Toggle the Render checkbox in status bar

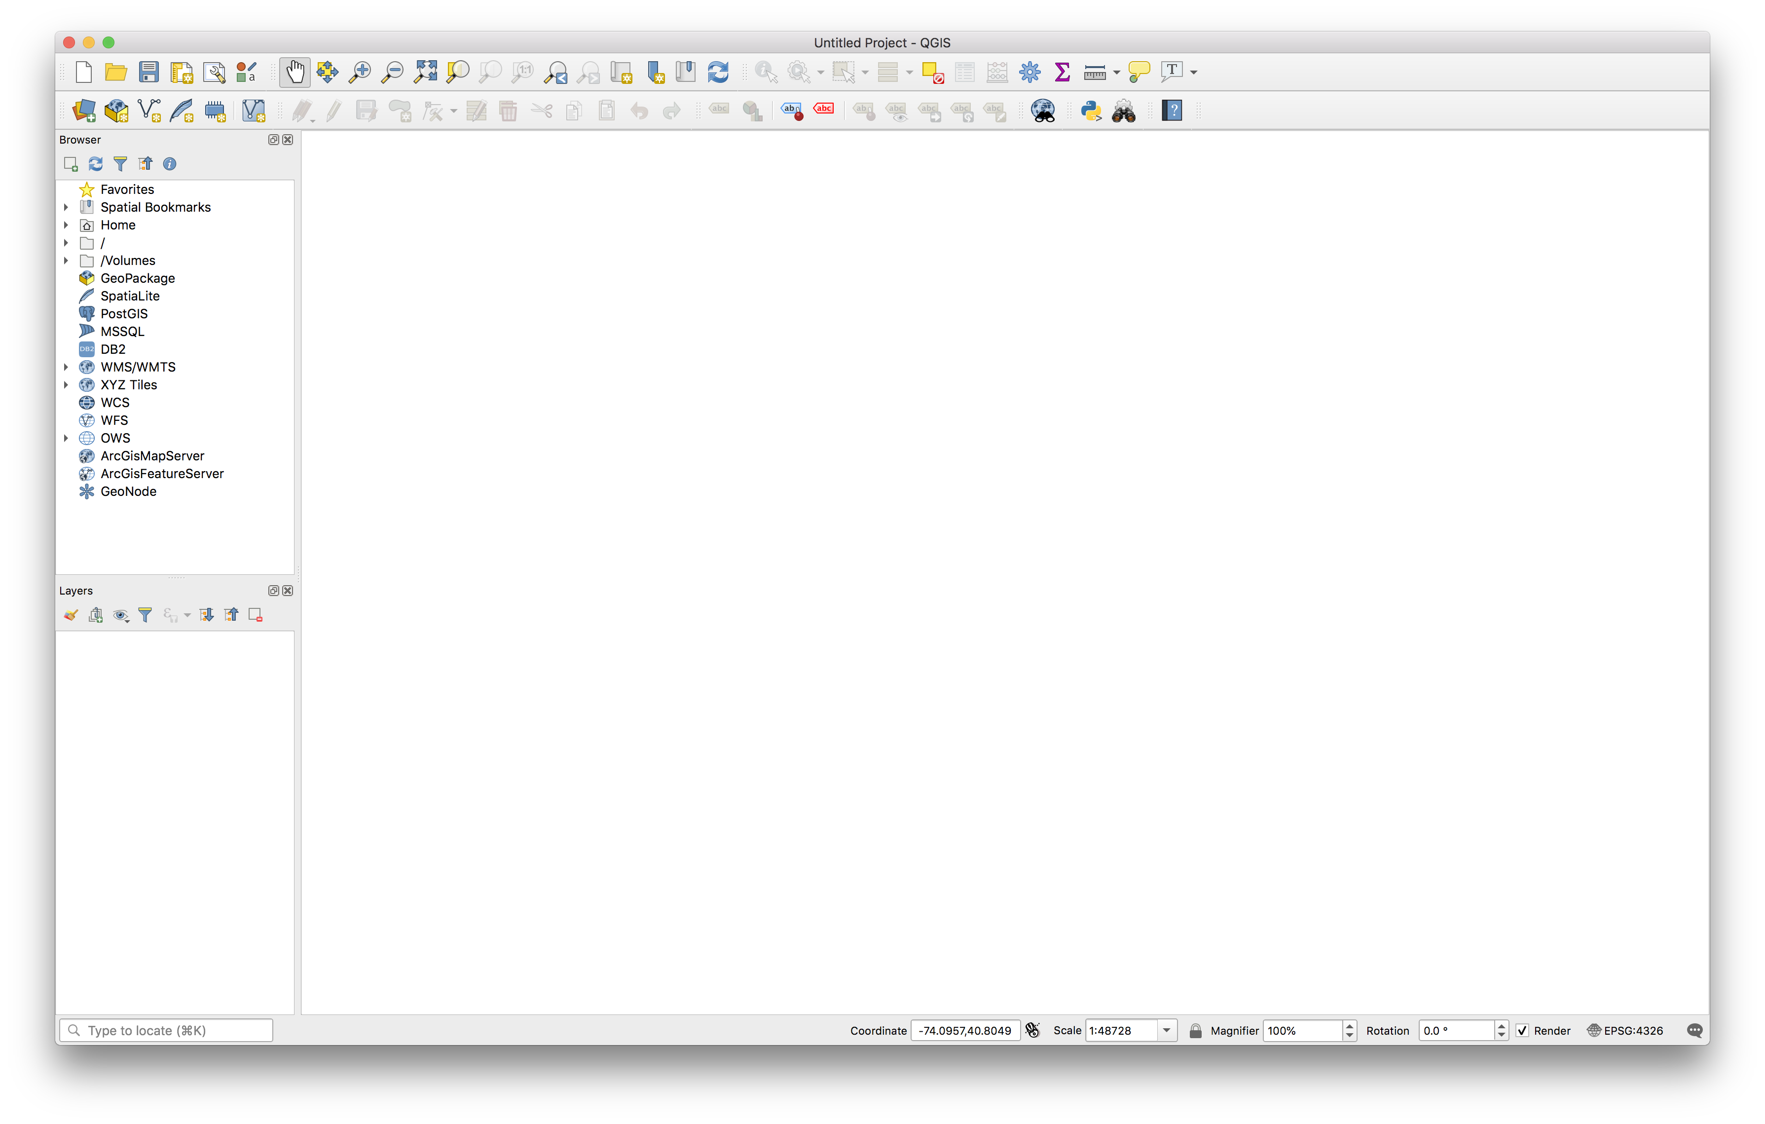(1522, 1030)
